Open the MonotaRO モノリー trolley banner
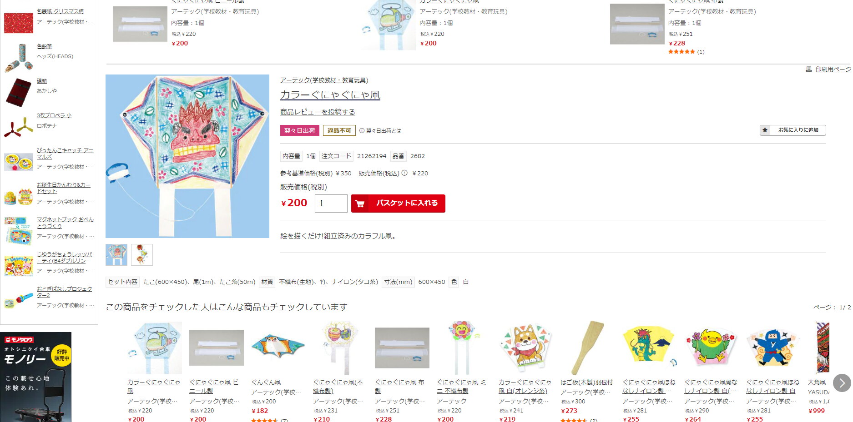853x422 pixels. 35,377
